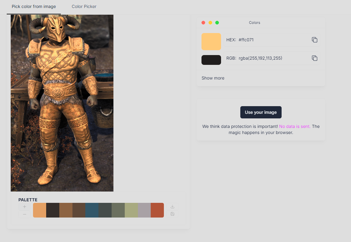The width and height of the screenshot is (351, 242).
Task: Download the palette
Action: [x=172, y=207]
